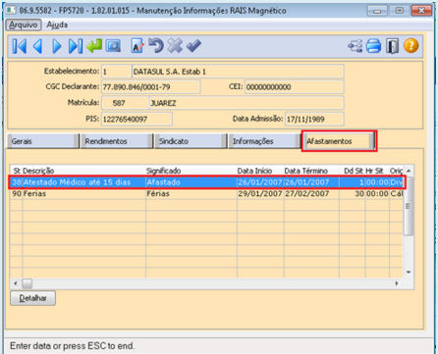Click the horizontal scroll right arrow

[397, 283]
